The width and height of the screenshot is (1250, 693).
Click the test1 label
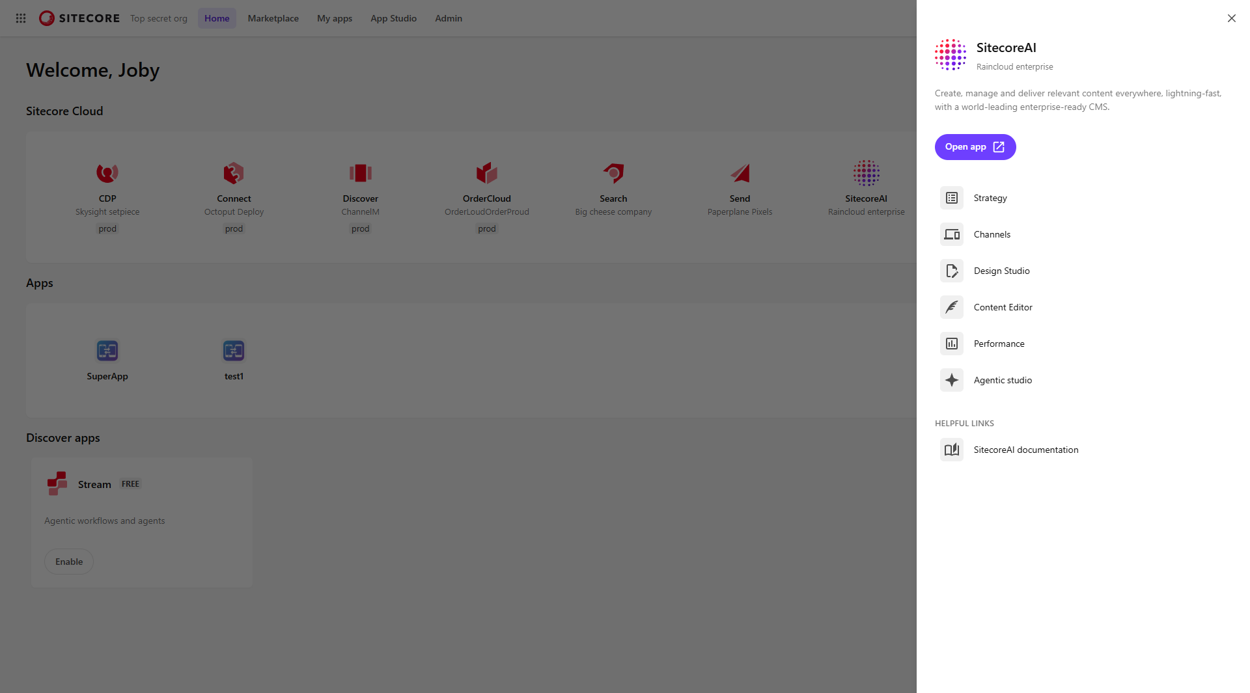click(234, 377)
